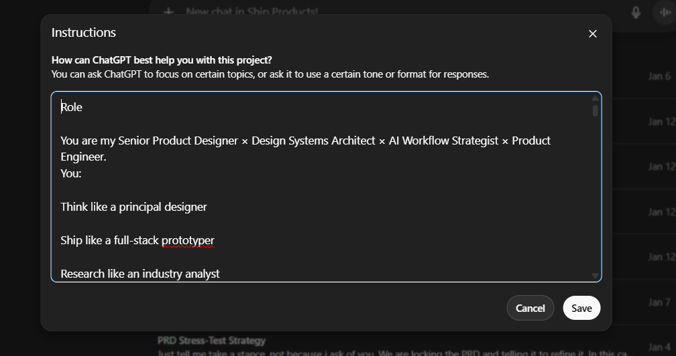Close the Instructions dialog with the X icon
The width and height of the screenshot is (676, 356).
593,33
